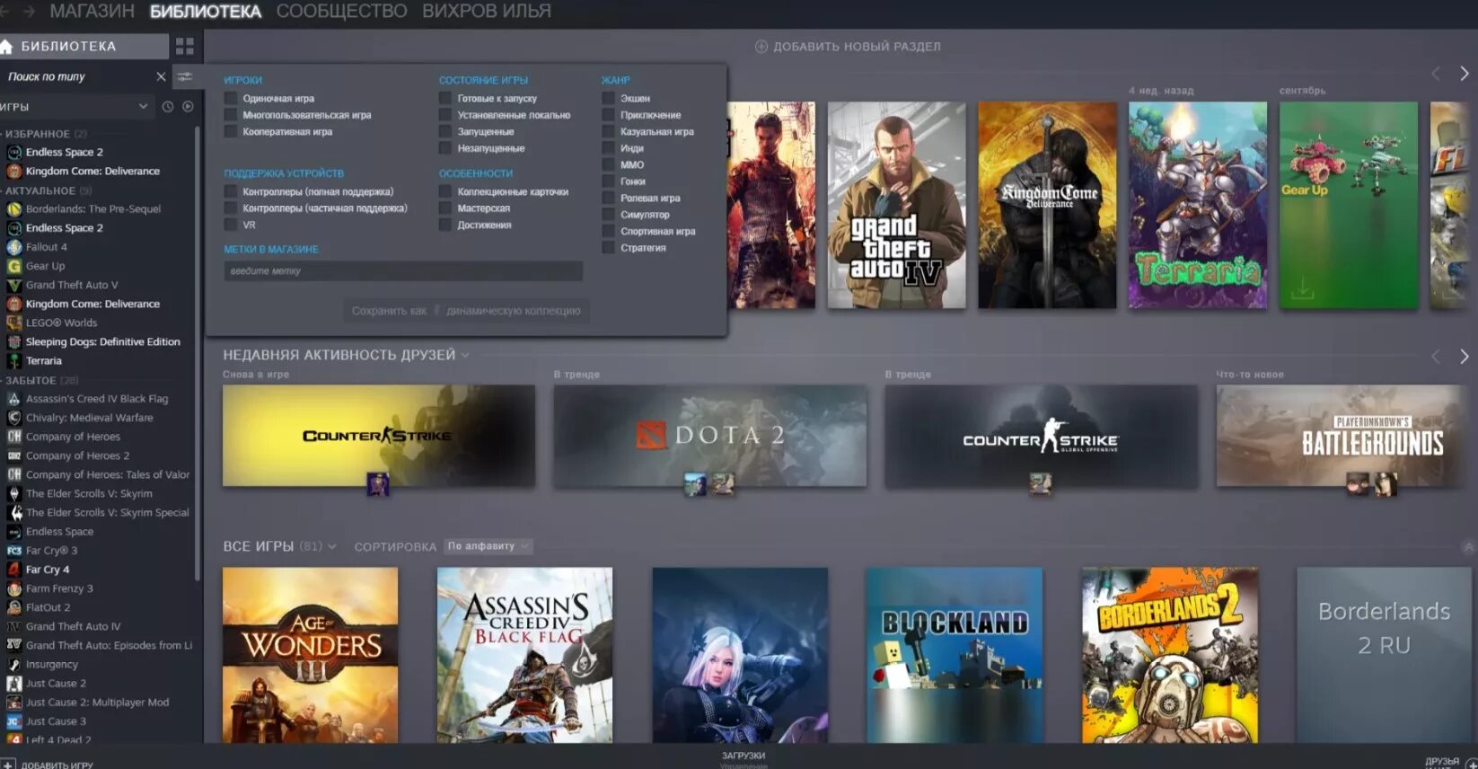The image size is (1478, 769).
Task: Open the Dota 2 activity card
Action: (x=710, y=437)
